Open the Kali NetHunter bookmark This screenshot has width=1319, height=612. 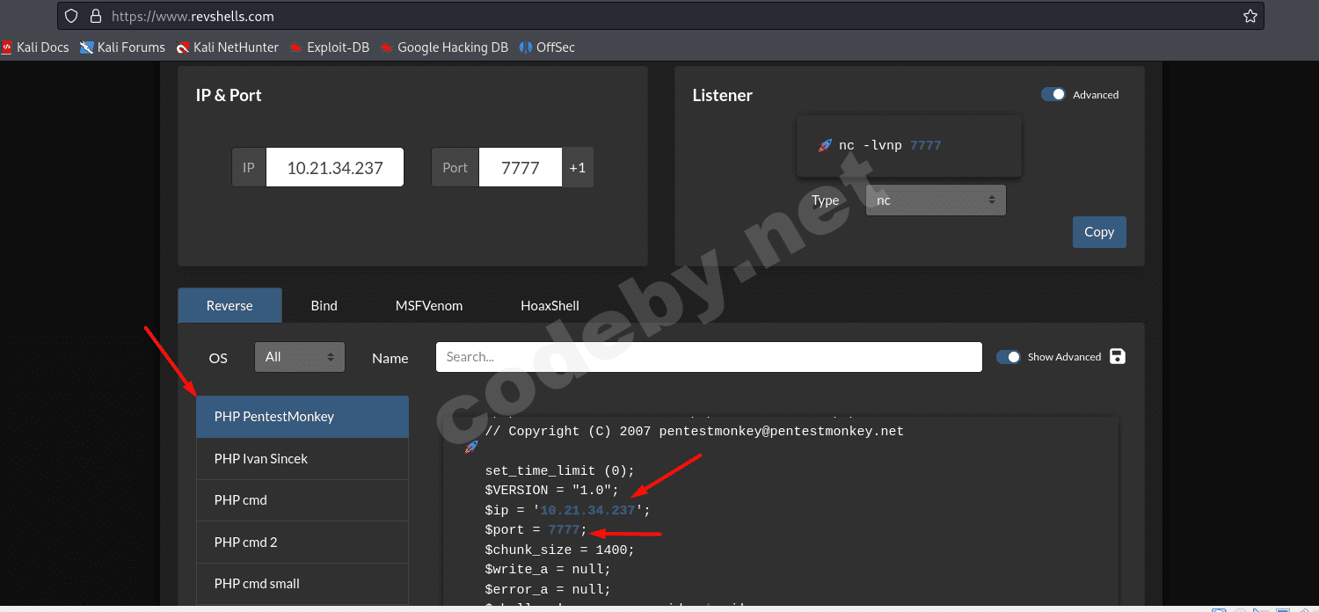tap(227, 47)
